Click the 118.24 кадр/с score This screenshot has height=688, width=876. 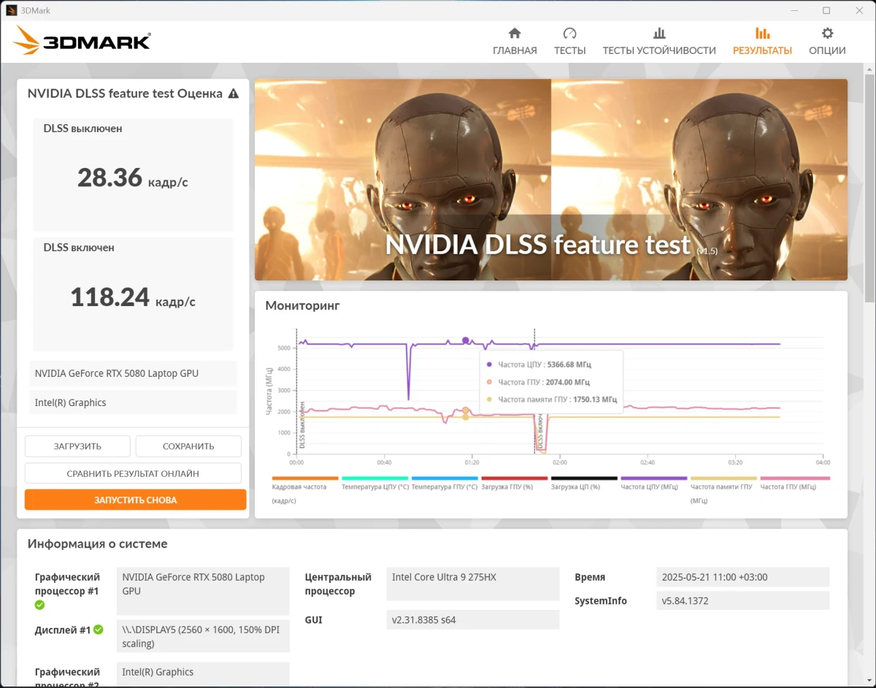click(x=133, y=297)
